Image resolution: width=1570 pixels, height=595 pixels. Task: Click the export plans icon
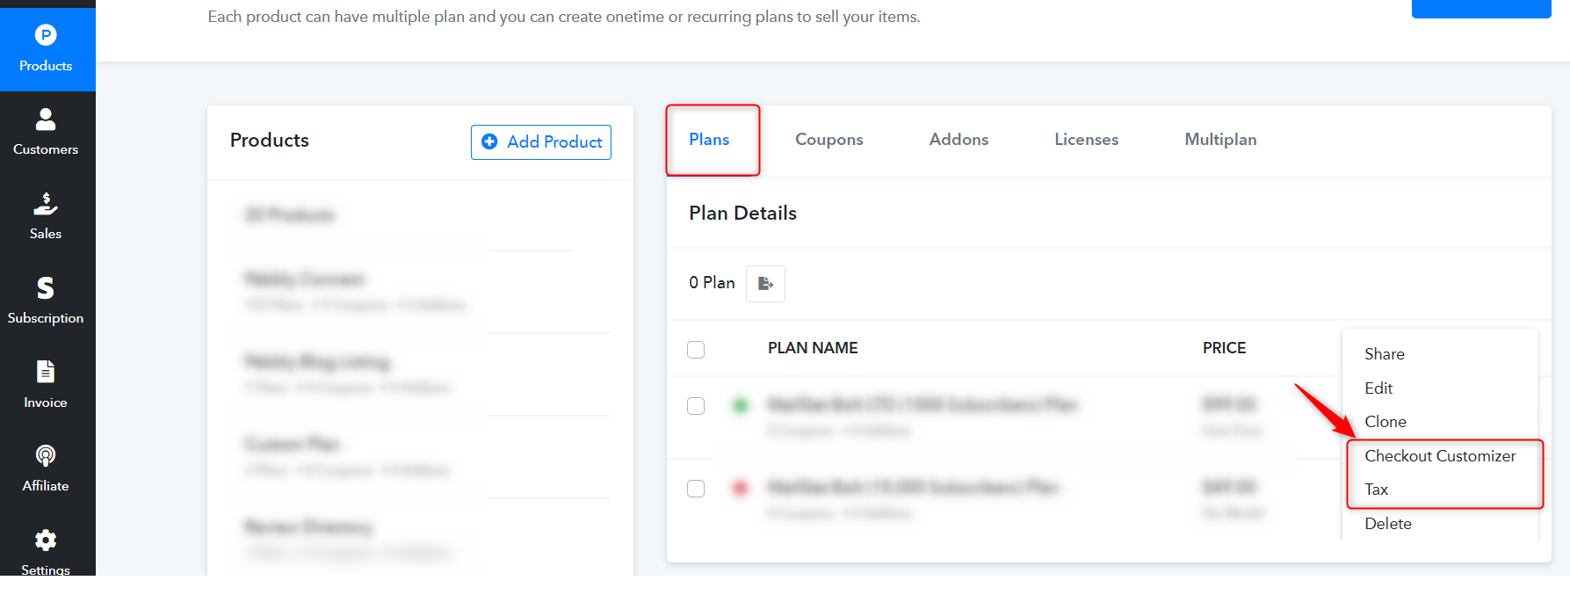(765, 283)
